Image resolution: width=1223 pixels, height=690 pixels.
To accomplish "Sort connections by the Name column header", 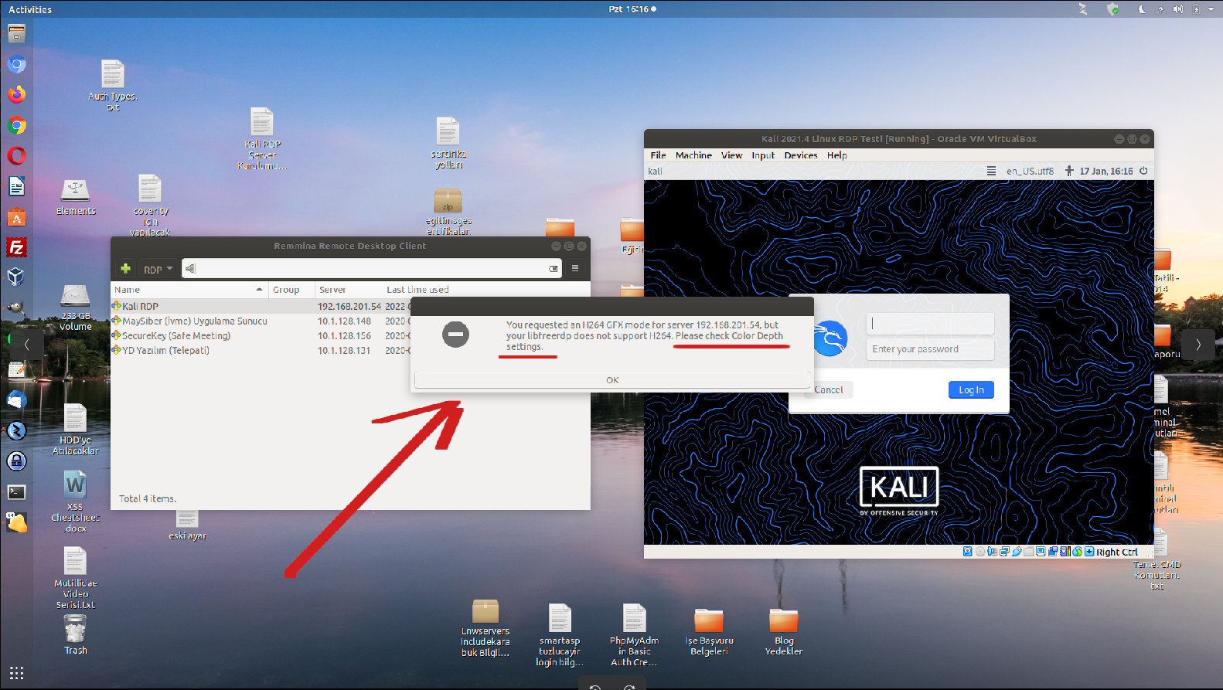I will tap(186, 290).
